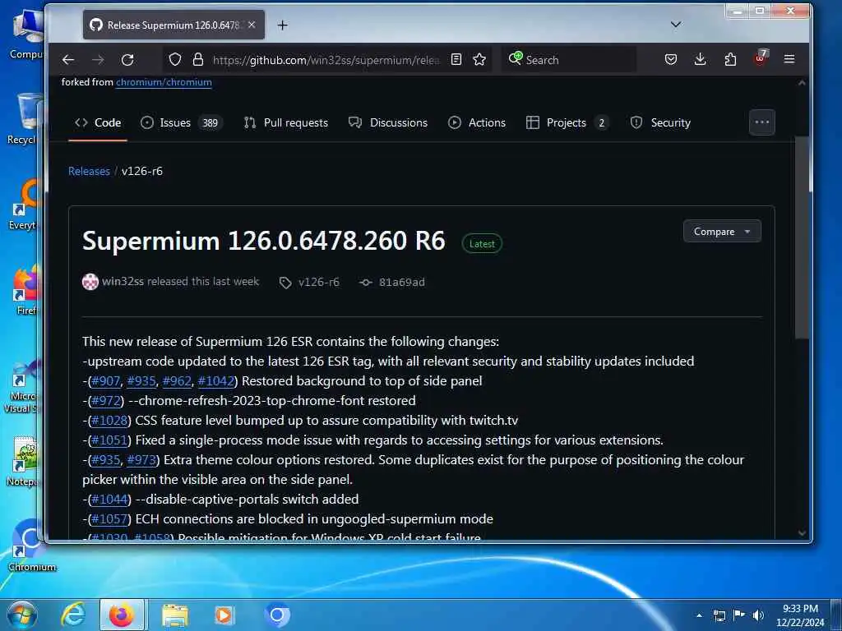
Task: Open the Actions tab
Action: click(x=477, y=123)
